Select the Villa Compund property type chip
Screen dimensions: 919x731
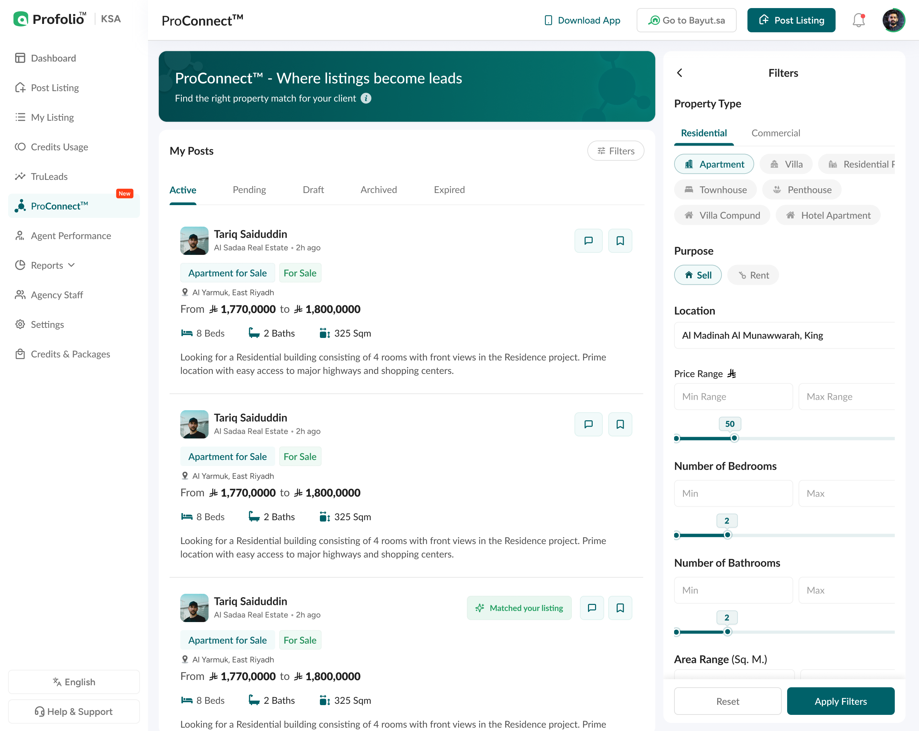[x=722, y=215]
